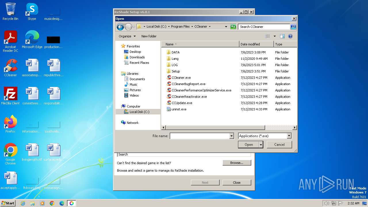Viewport: 368px width, 207px height.
Task: Select the Lang folder
Action: pos(175,59)
